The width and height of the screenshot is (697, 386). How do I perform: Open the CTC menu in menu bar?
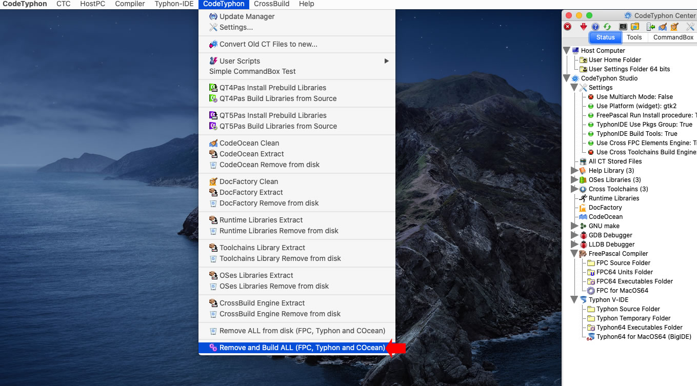pos(64,4)
